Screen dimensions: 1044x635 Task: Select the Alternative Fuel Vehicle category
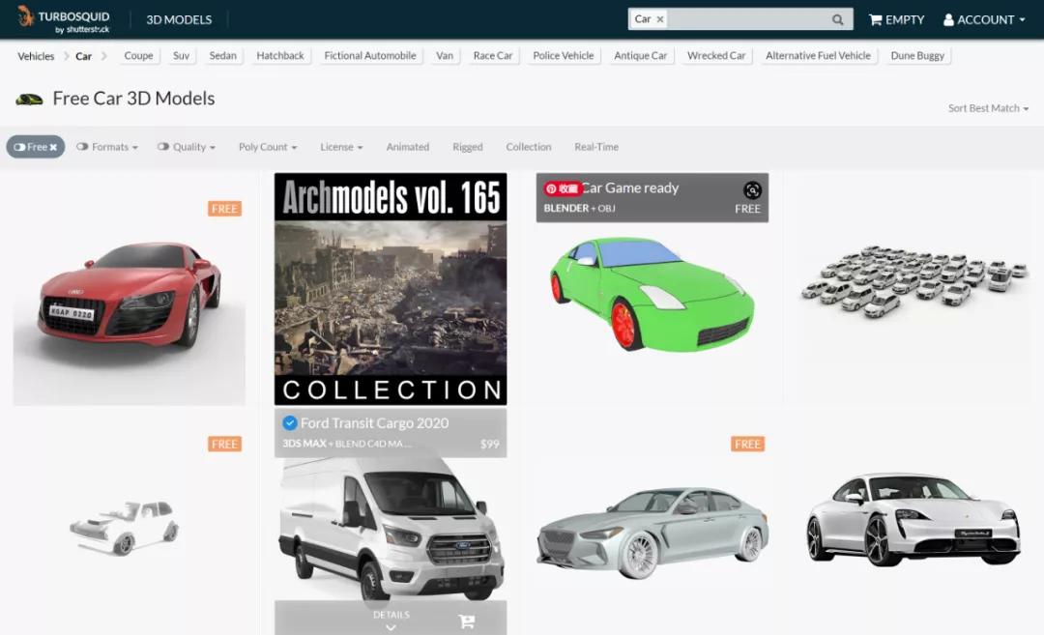coord(819,56)
